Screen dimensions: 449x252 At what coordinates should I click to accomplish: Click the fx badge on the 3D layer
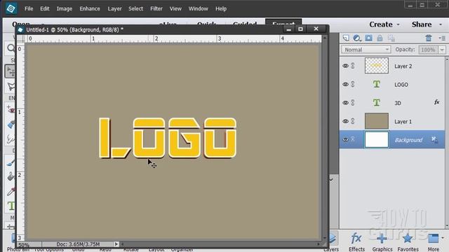(436, 102)
